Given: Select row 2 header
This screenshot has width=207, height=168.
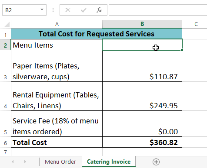Looking at the screenshot, I should (x=5, y=45).
